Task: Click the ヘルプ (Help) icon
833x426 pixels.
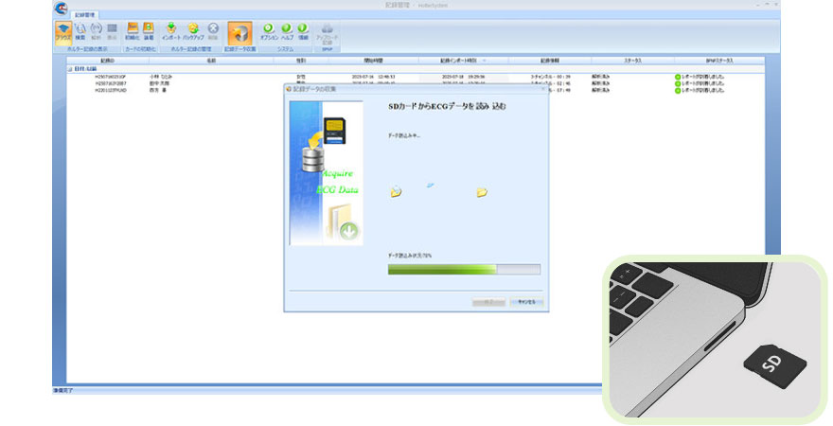Action: pyautogui.click(x=287, y=31)
